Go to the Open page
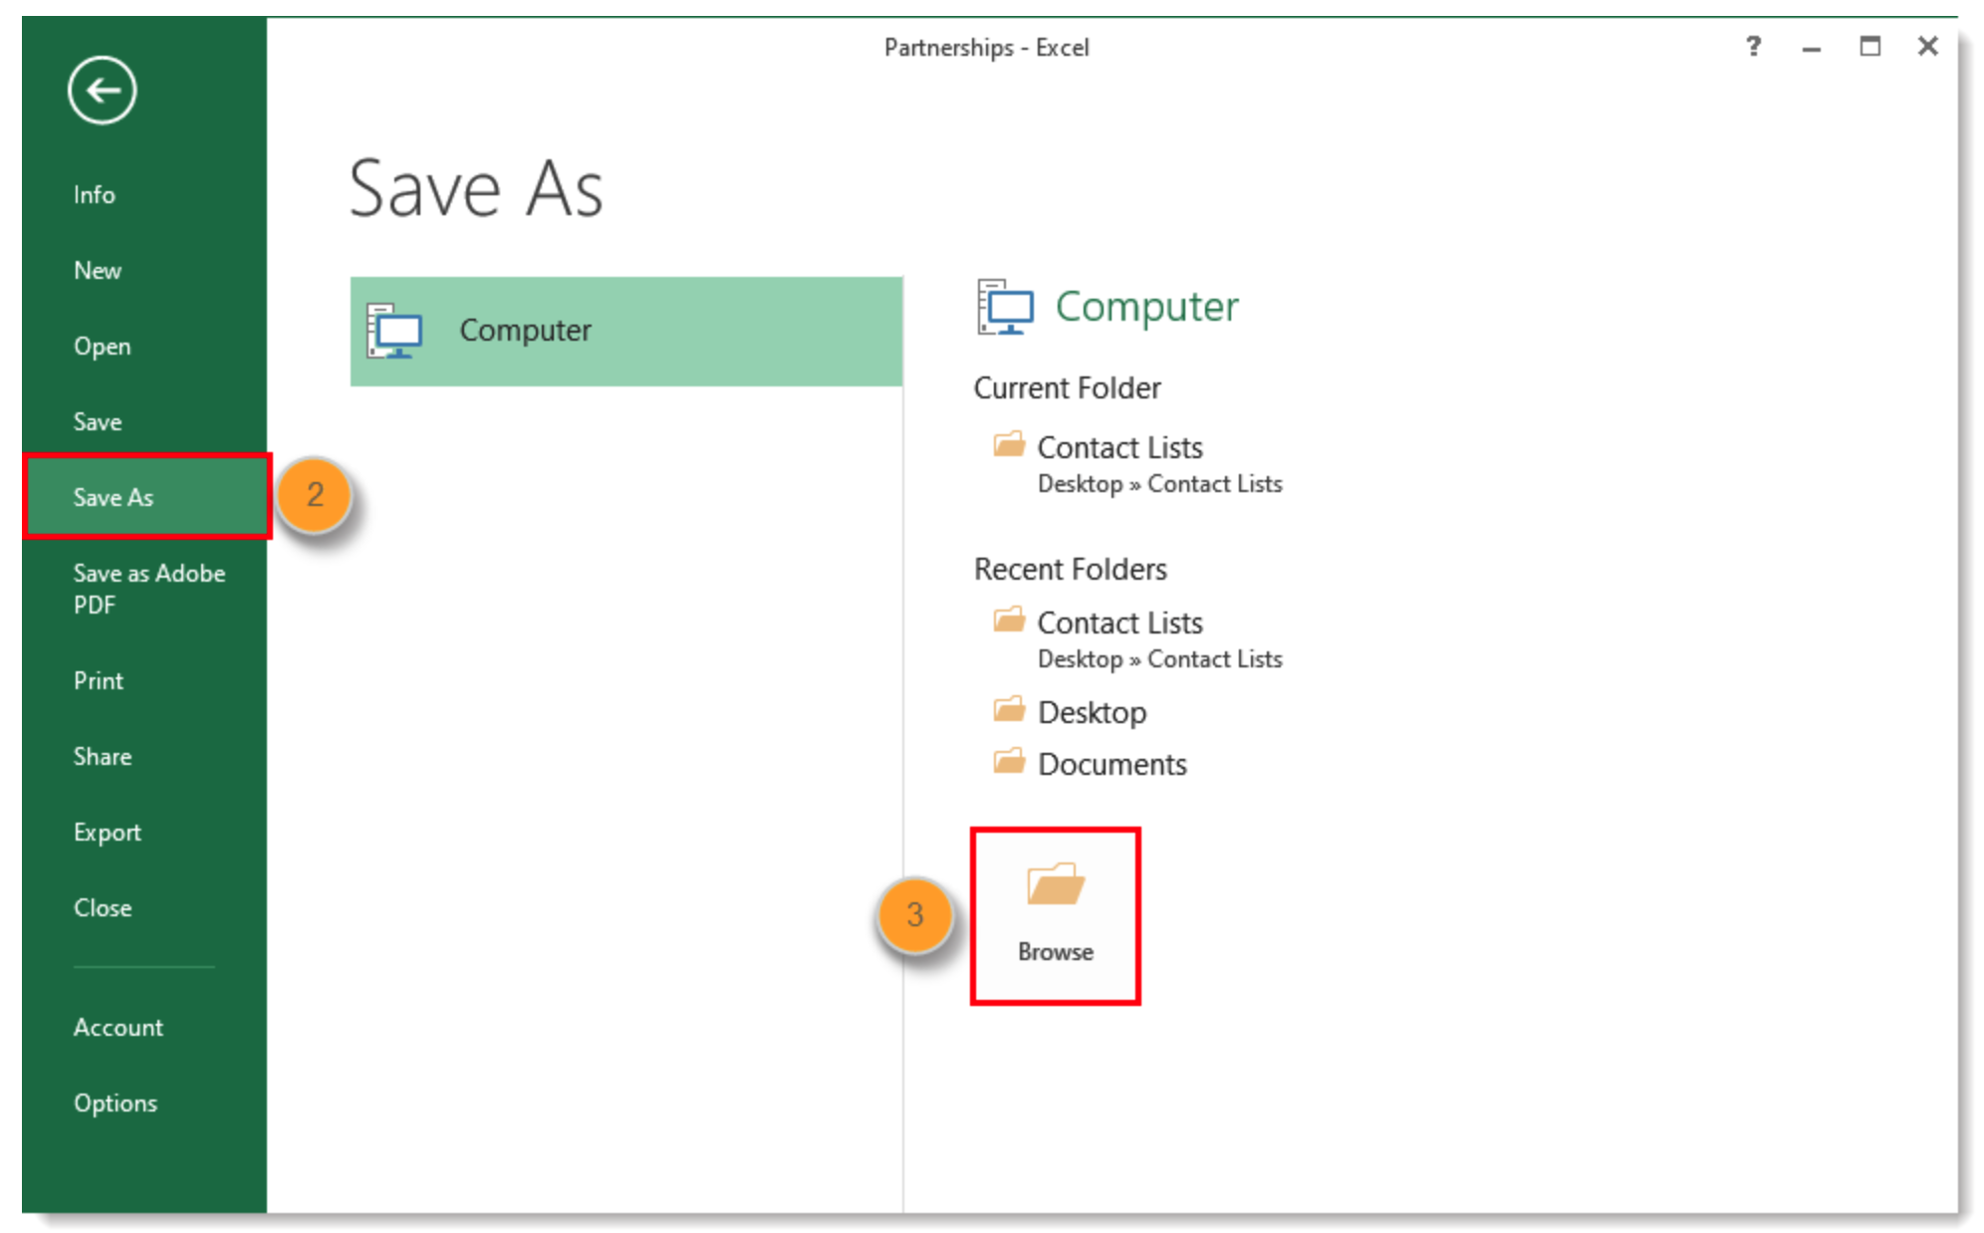1984x1233 pixels. tap(102, 346)
